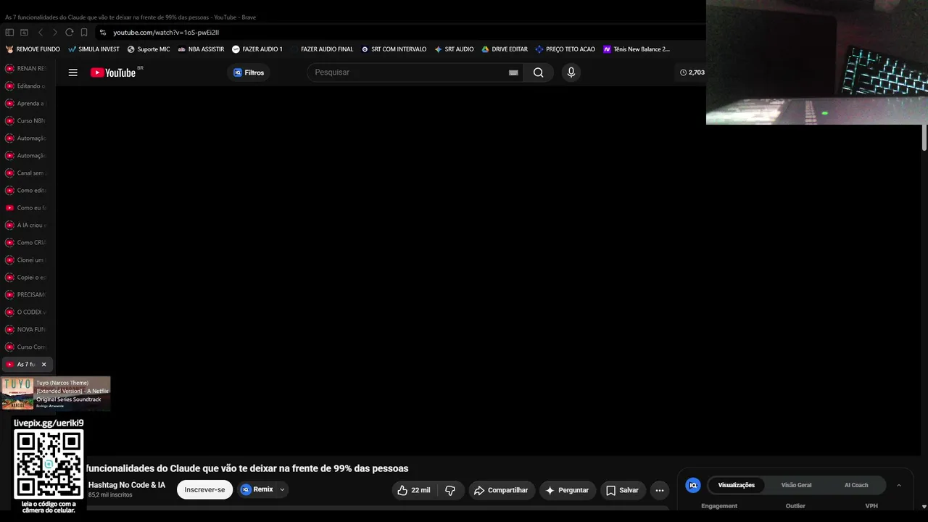Open the YouTube hamburger guide menu
This screenshot has width=928, height=522.
pyautogui.click(x=72, y=72)
